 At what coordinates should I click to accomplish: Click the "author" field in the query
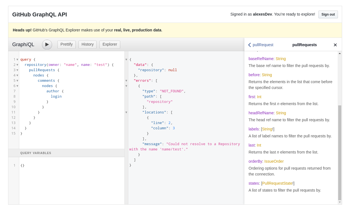53,91
